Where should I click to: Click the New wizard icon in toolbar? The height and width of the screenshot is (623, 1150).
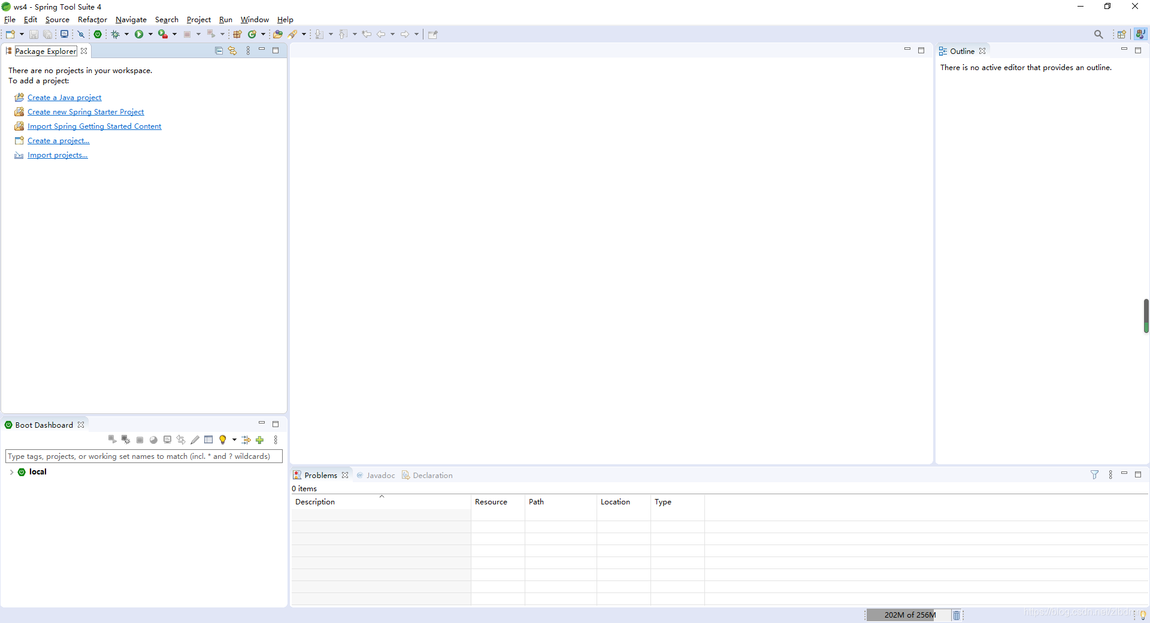click(10, 34)
